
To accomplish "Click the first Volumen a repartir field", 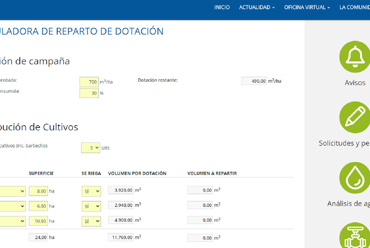I will tap(200, 190).
